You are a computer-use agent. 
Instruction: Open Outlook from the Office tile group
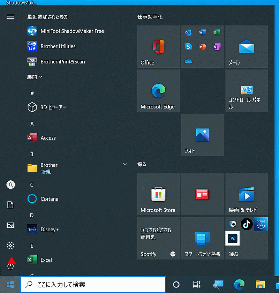188,32
